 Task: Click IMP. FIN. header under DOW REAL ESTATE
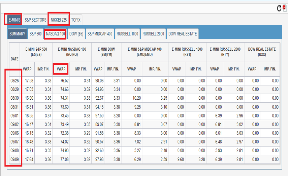[270, 69]
